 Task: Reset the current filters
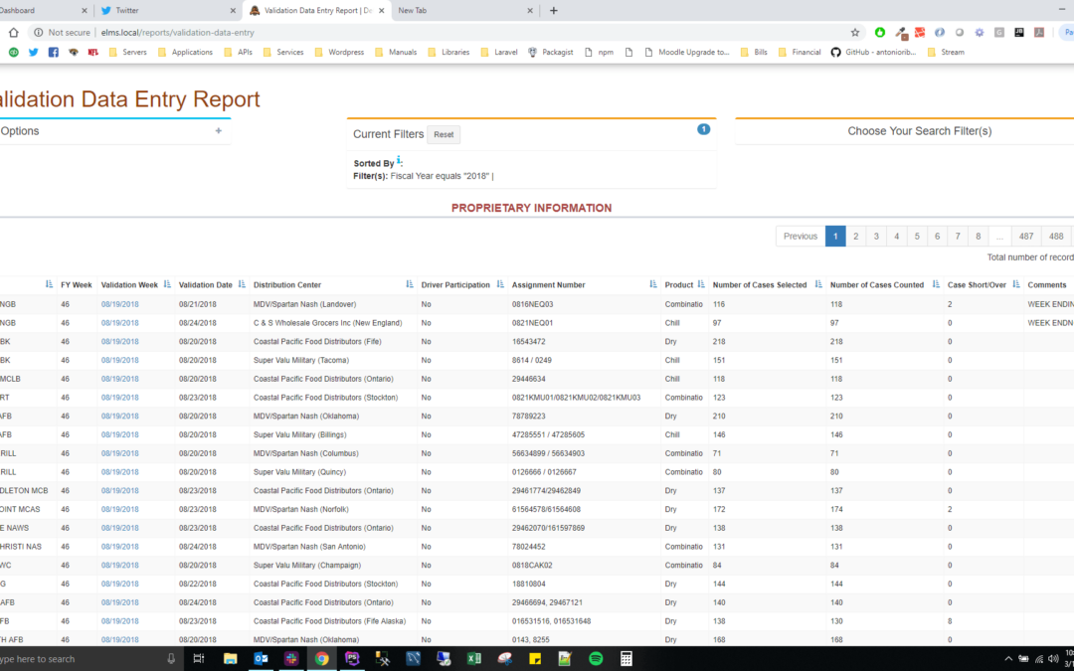(444, 135)
